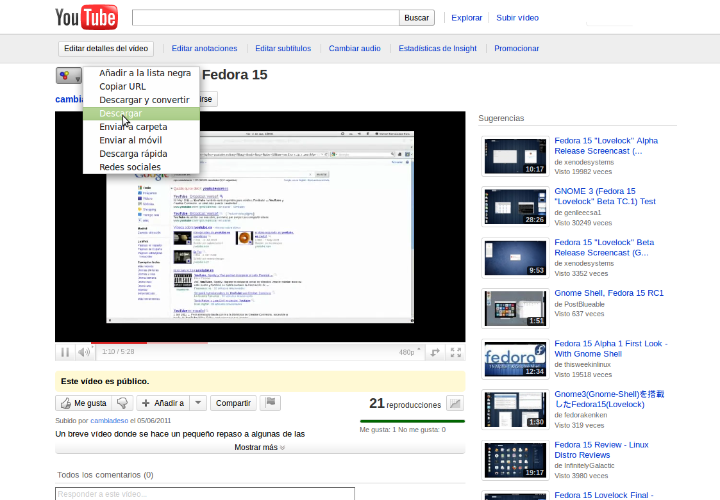Open thumbnail of 1:30 Gnome3 video

515,409
